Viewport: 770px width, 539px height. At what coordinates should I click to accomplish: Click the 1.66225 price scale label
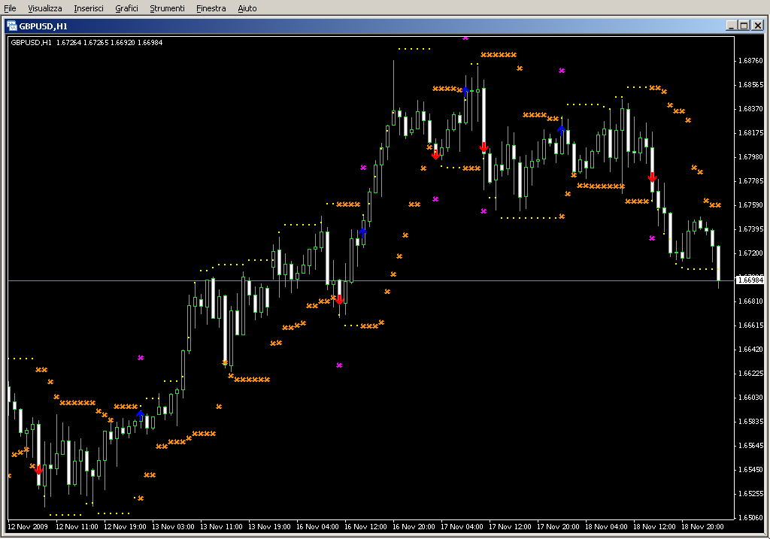(751, 374)
